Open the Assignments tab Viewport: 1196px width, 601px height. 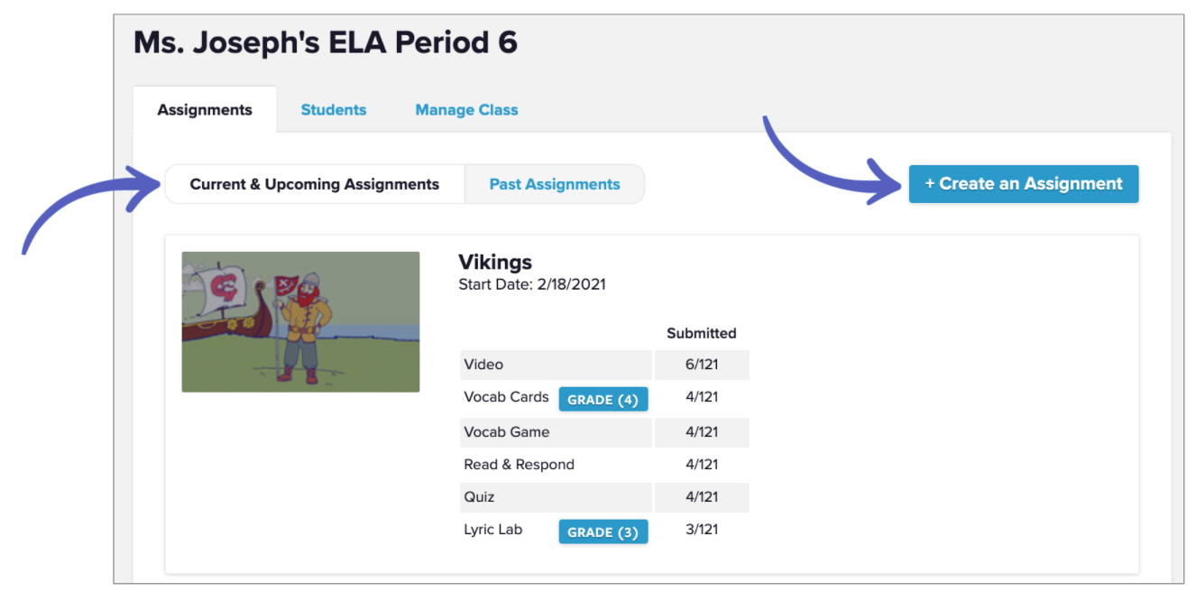[x=205, y=110]
